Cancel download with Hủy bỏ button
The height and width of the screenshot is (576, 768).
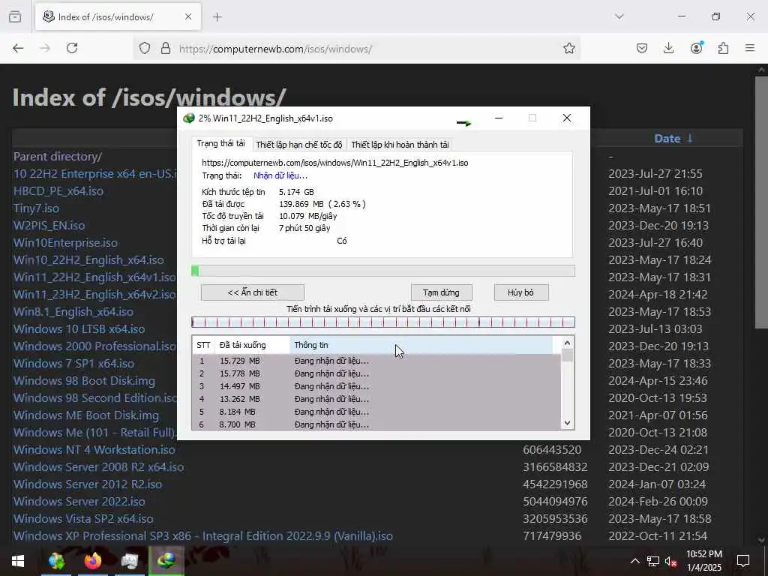point(521,292)
